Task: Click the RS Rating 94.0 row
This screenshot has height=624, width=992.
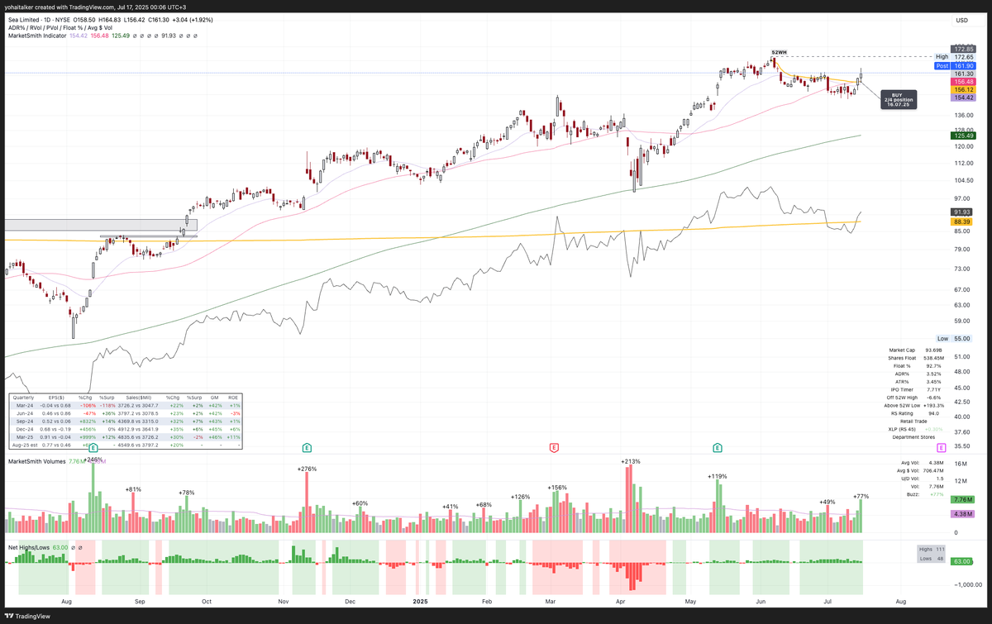Action: point(917,412)
